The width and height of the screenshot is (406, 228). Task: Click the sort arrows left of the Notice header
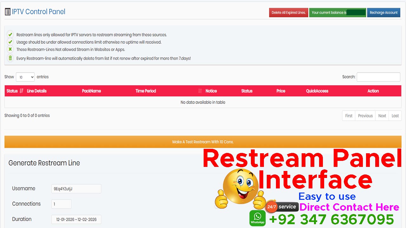(x=200, y=91)
